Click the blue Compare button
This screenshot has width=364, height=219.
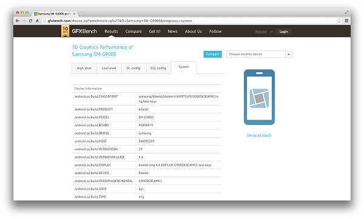pyautogui.click(x=212, y=54)
